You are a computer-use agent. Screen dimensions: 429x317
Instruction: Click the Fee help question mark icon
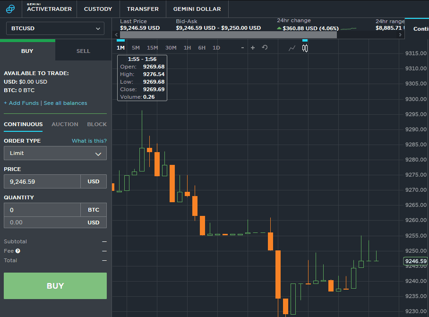(x=18, y=251)
